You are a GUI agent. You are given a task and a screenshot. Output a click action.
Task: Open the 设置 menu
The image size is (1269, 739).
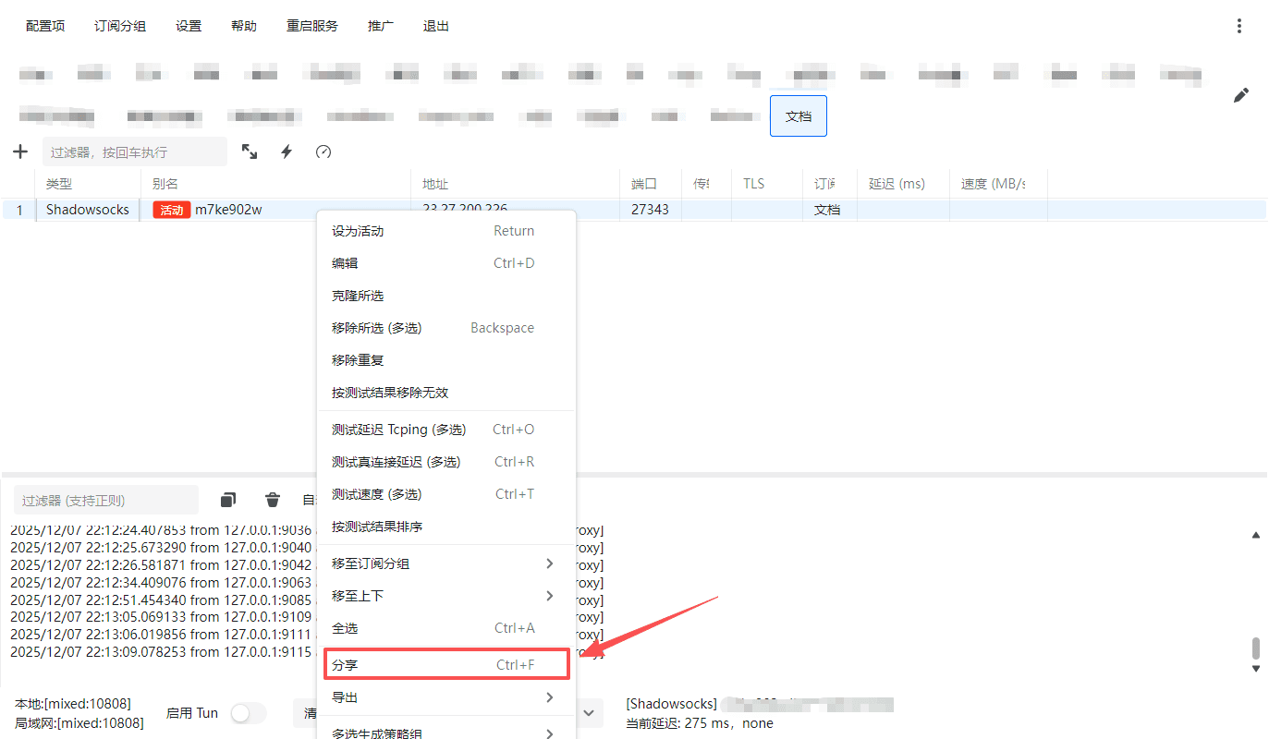(189, 26)
